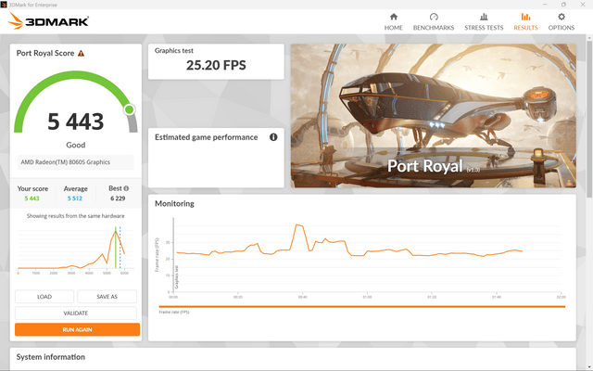
Task: Click the orange frame rate timeline bar
Action: point(362,307)
